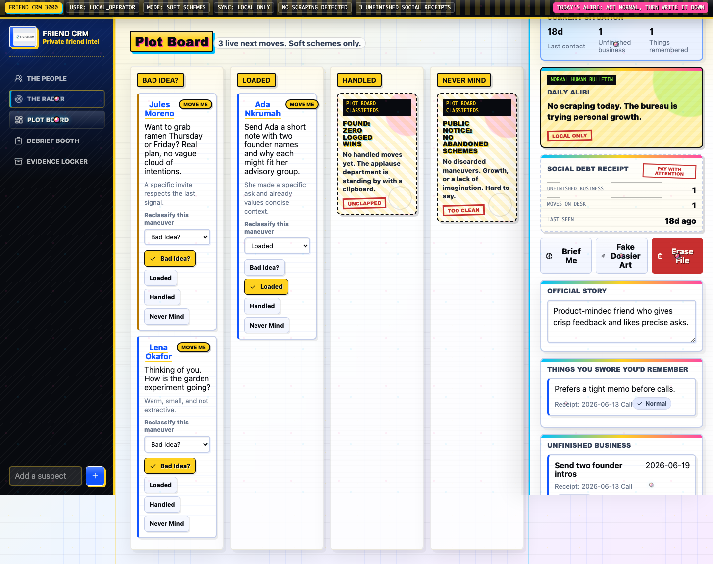Click the Brief Me button
The image size is (713, 564).
click(566, 256)
